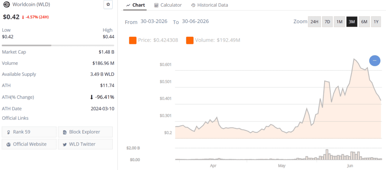Set chart zoom to 7D
The image size is (386, 170).
point(327,22)
